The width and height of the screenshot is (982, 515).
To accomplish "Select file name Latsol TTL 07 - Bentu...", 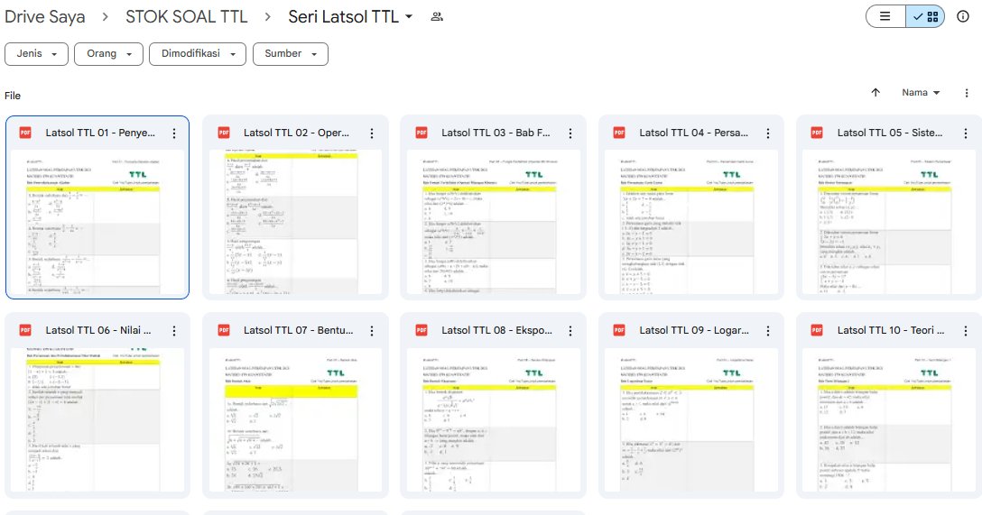I will click(298, 330).
